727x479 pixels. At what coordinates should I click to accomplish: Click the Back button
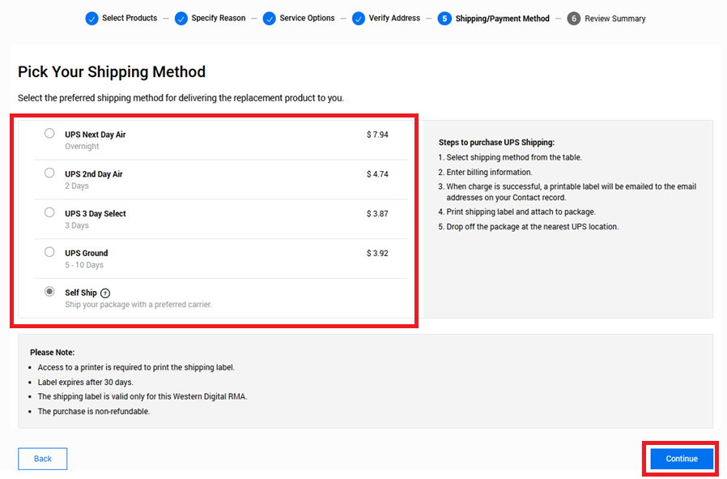(x=43, y=459)
